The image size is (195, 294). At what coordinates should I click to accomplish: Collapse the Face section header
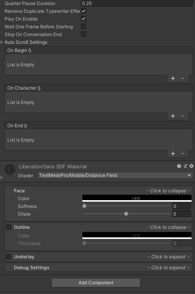[x=99, y=191]
